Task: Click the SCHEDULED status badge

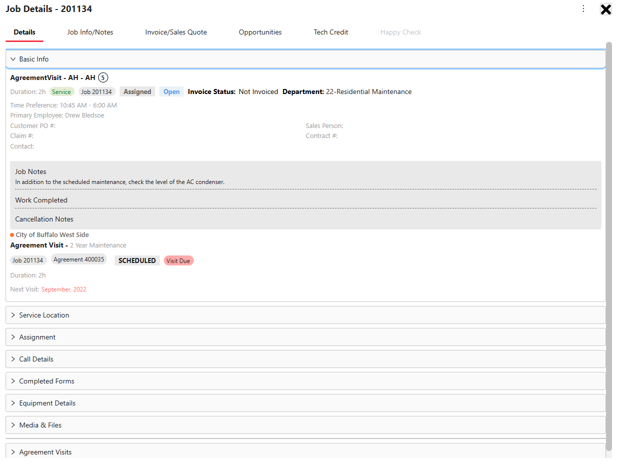Action: click(137, 260)
